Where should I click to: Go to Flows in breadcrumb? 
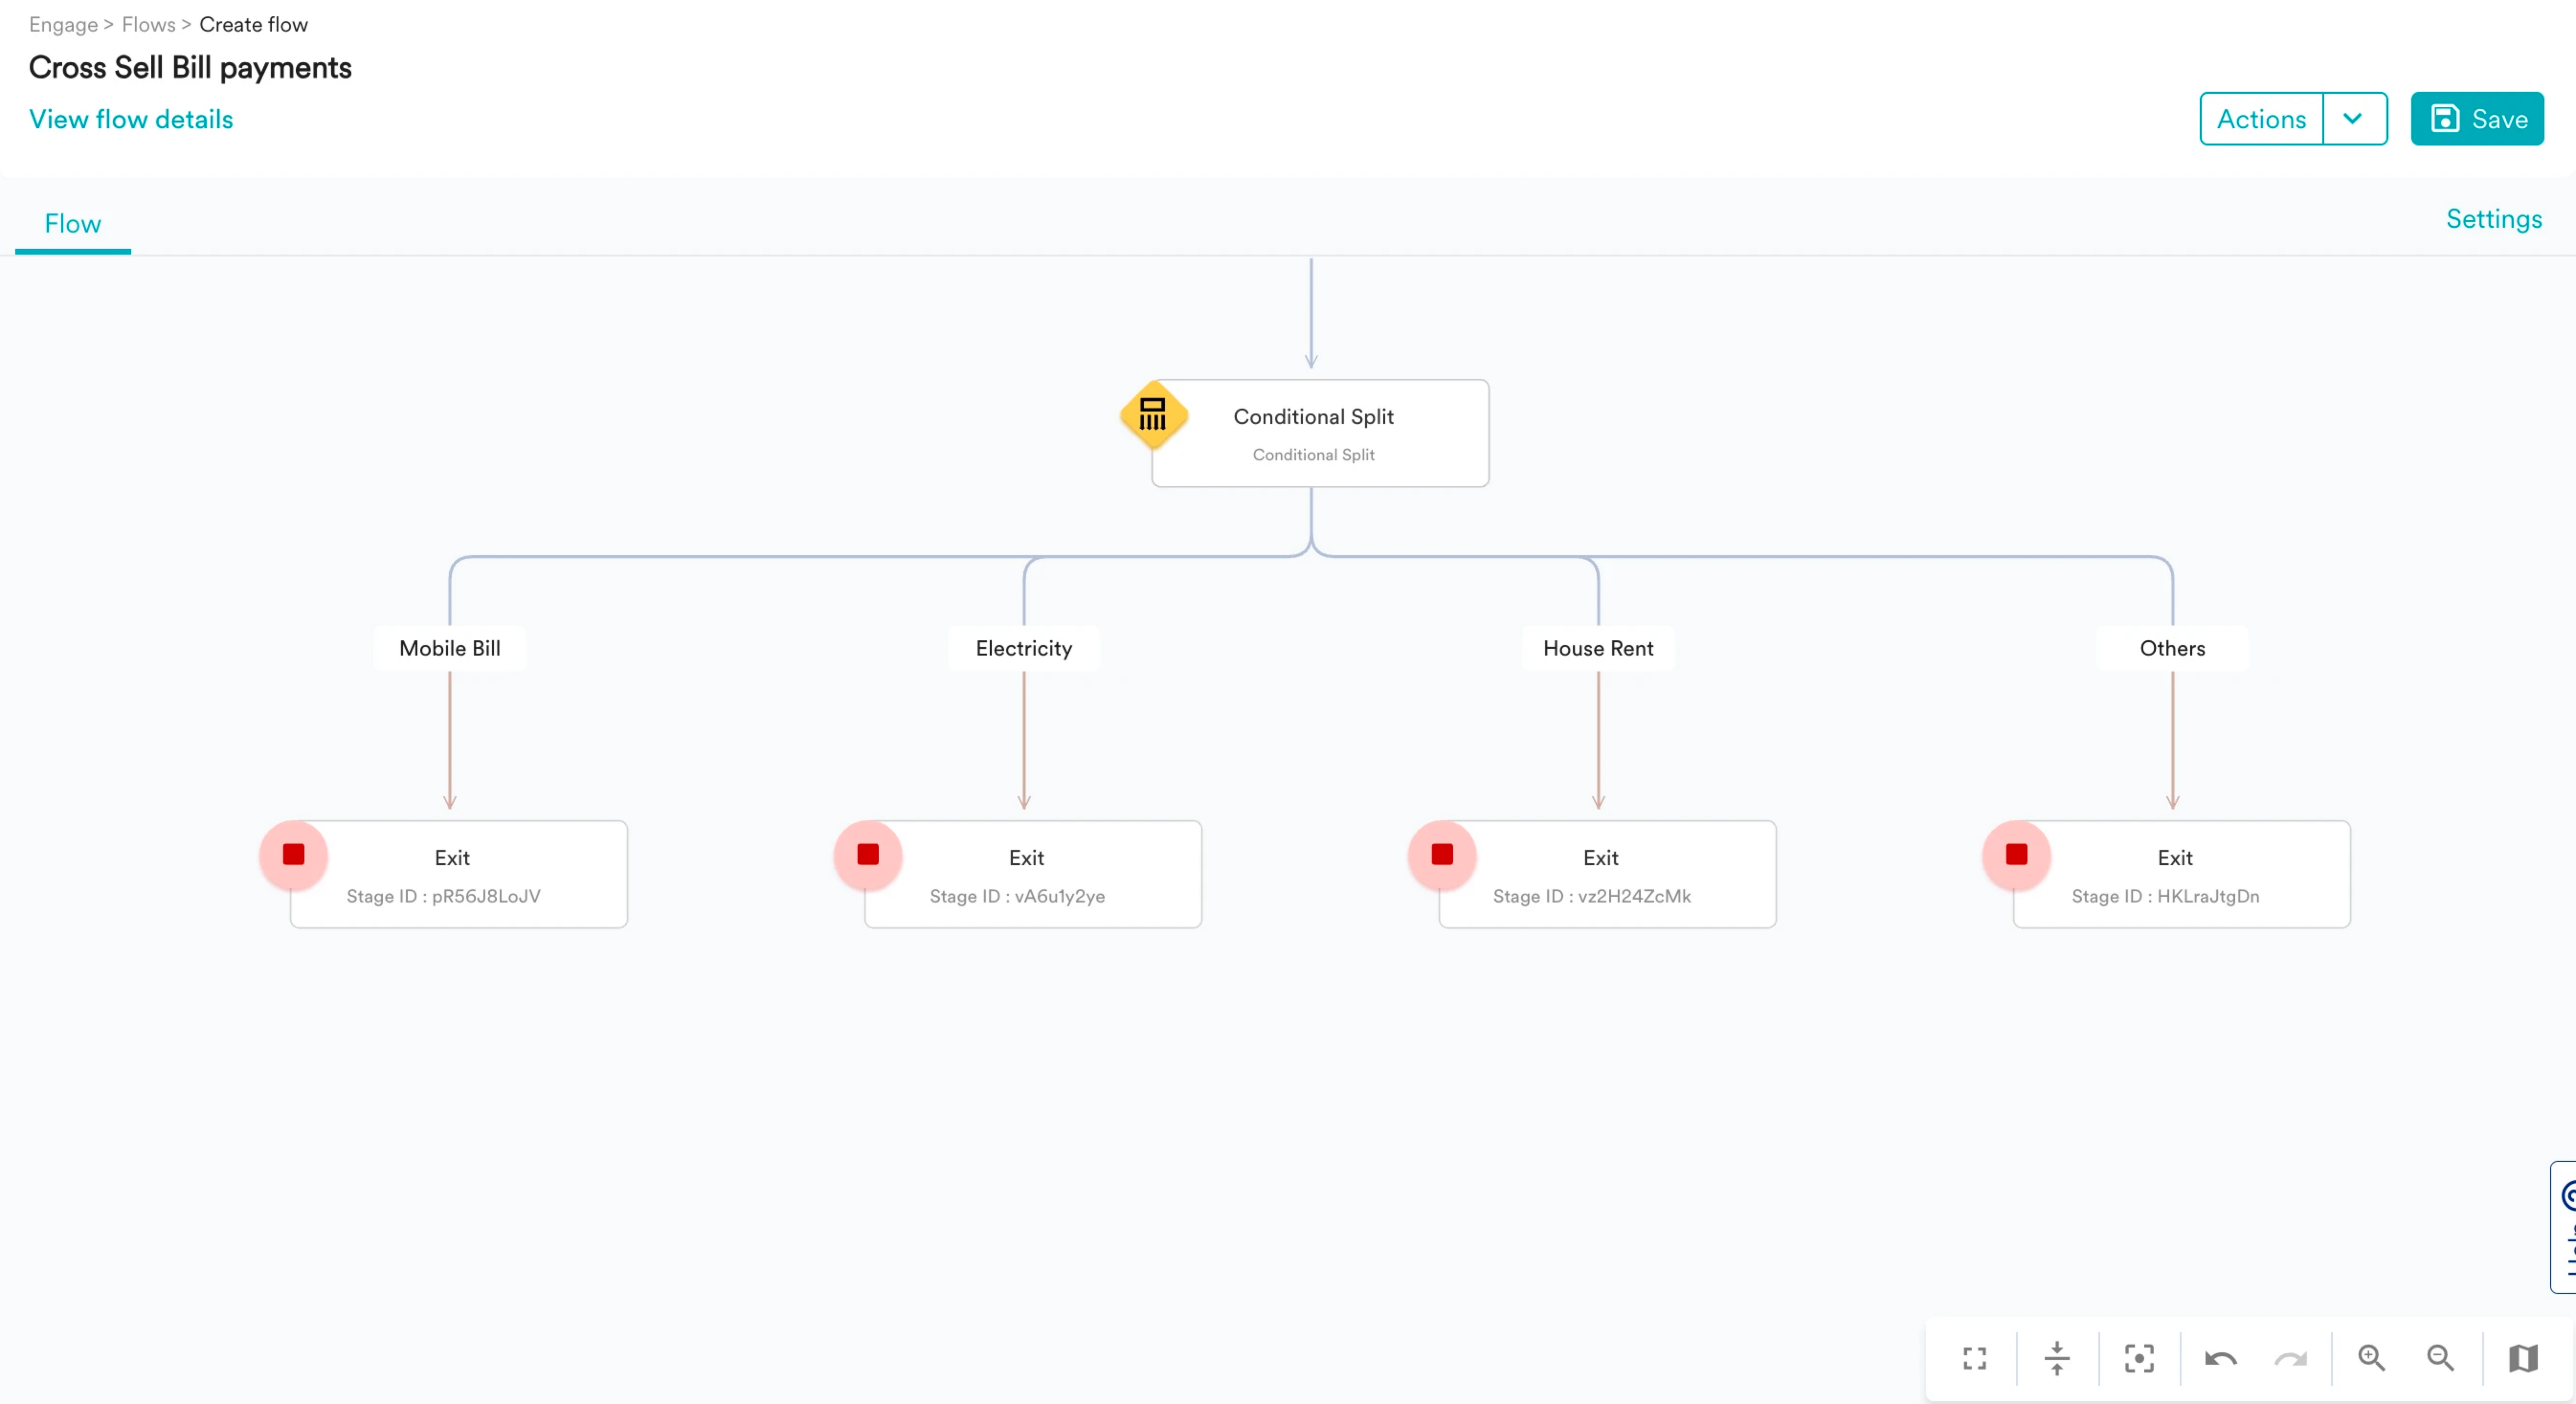(148, 24)
